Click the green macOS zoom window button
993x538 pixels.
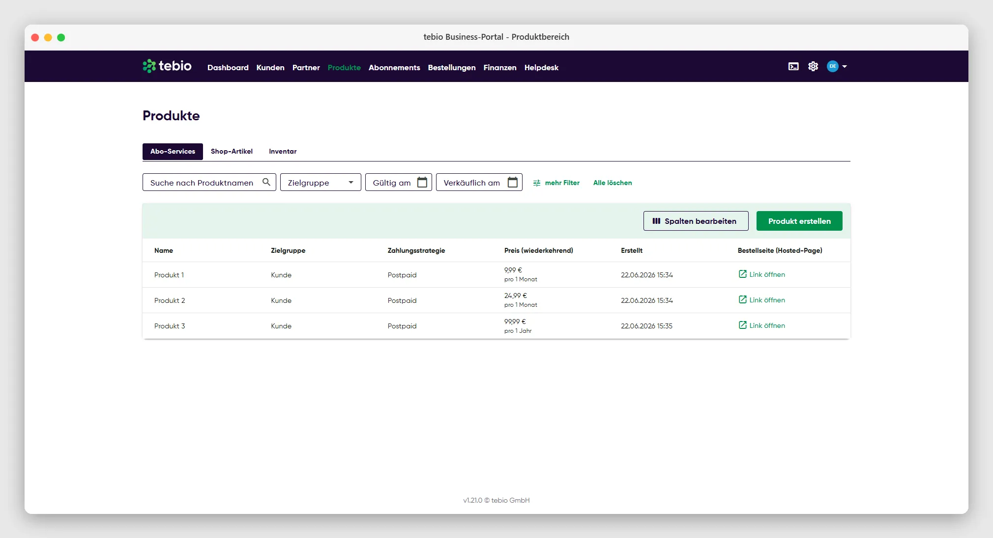[61, 37]
